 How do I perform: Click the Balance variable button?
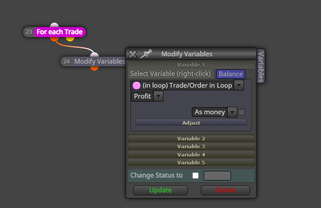click(231, 74)
